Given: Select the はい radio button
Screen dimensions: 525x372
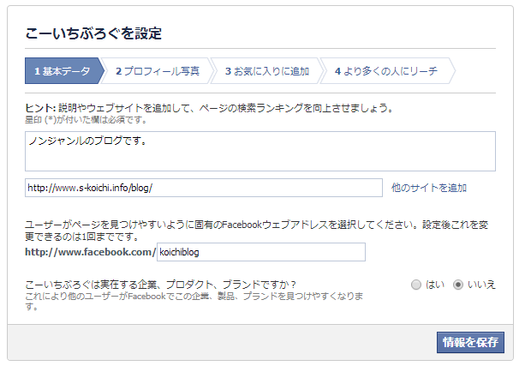Looking at the screenshot, I should click(x=416, y=285).
